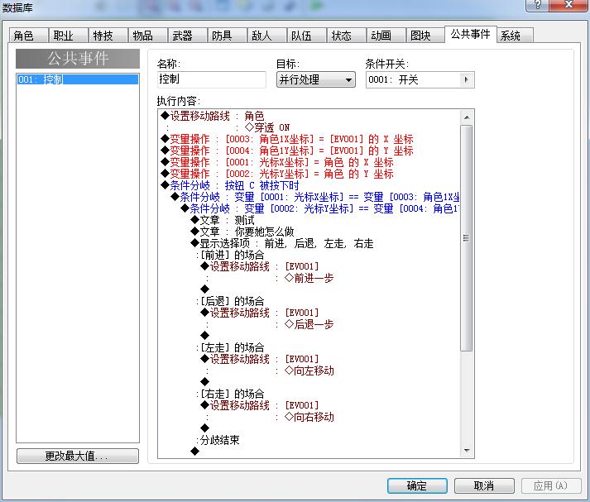This screenshot has height=502, width=590.
Task: Click the 取消 button
Action: [x=484, y=485]
